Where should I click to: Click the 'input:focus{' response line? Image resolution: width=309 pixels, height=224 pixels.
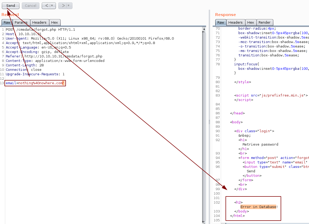pos(247,64)
